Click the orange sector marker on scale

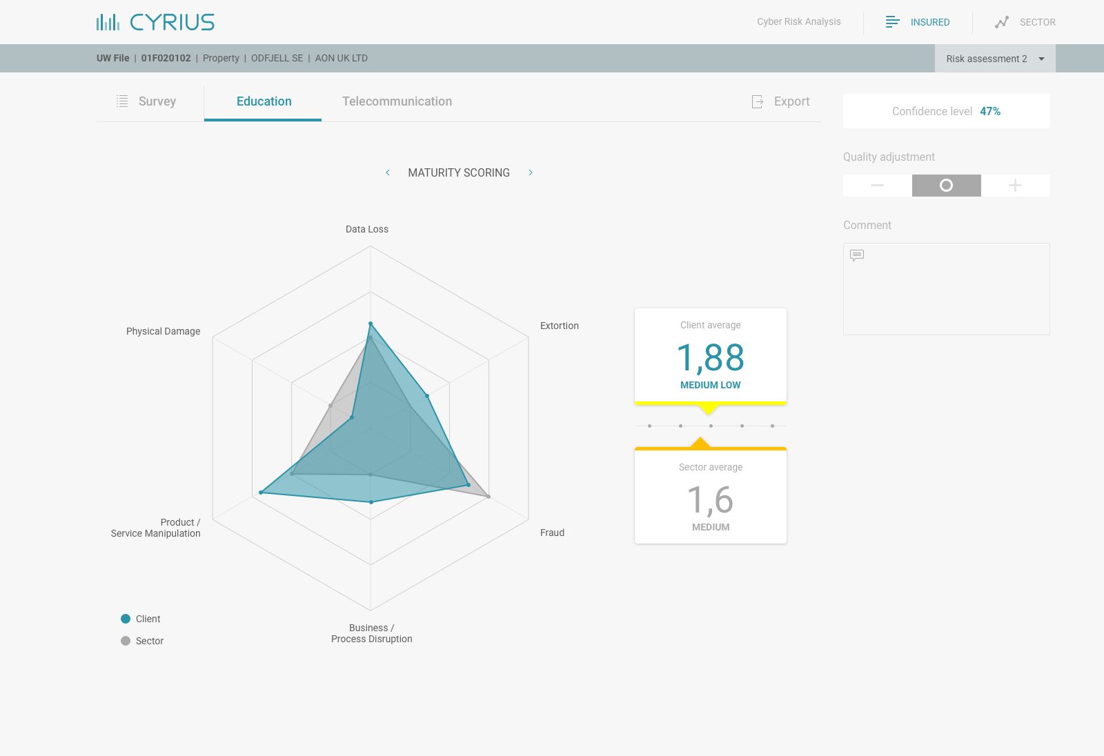click(700, 442)
